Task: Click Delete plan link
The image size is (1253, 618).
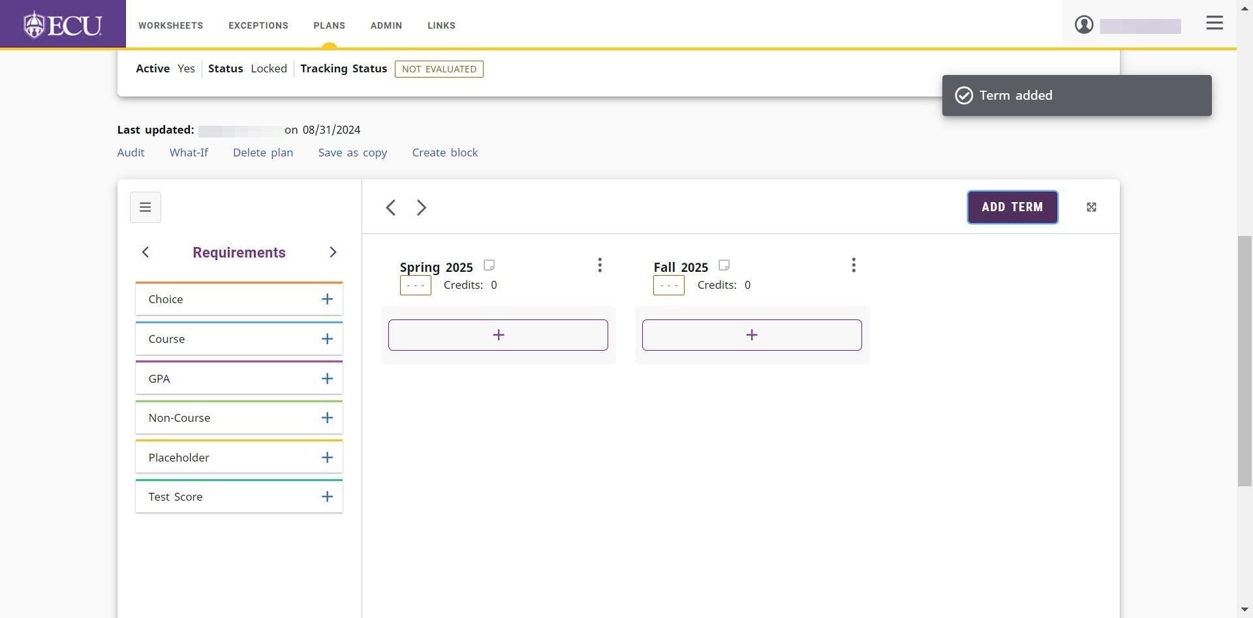Action: (x=263, y=153)
